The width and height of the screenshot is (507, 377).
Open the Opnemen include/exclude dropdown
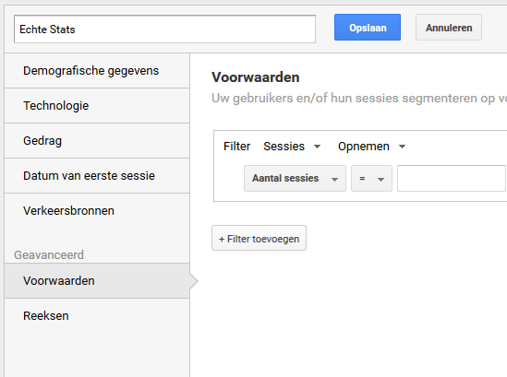click(371, 147)
